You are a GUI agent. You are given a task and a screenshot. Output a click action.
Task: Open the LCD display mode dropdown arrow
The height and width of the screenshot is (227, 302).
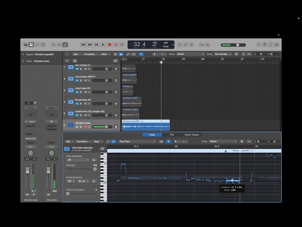pyautogui.click(x=173, y=45)
